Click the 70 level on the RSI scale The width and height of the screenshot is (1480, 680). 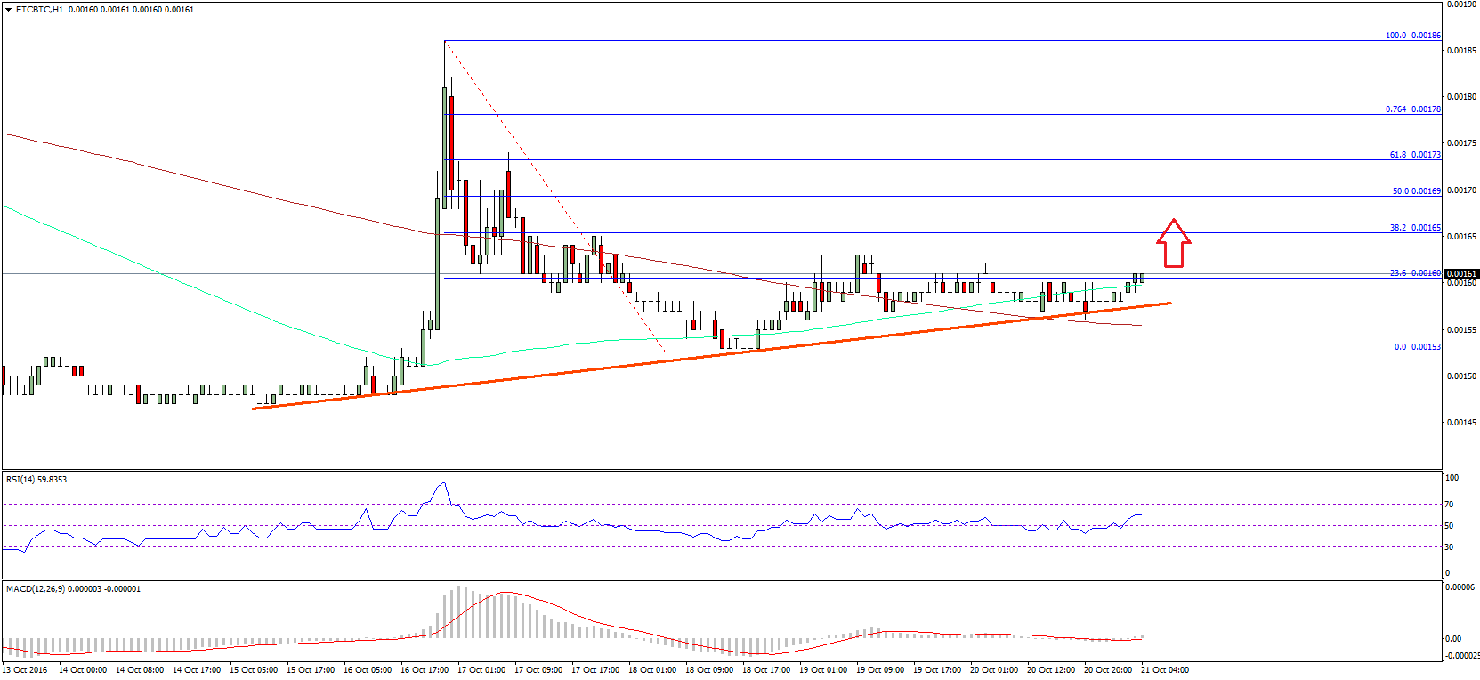point(1449,505)
